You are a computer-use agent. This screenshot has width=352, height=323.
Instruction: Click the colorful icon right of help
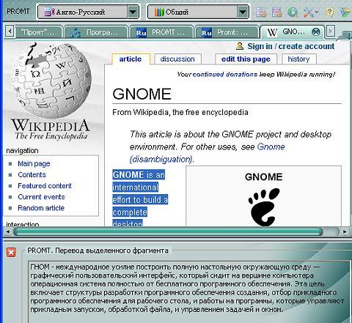coord(346,12)
